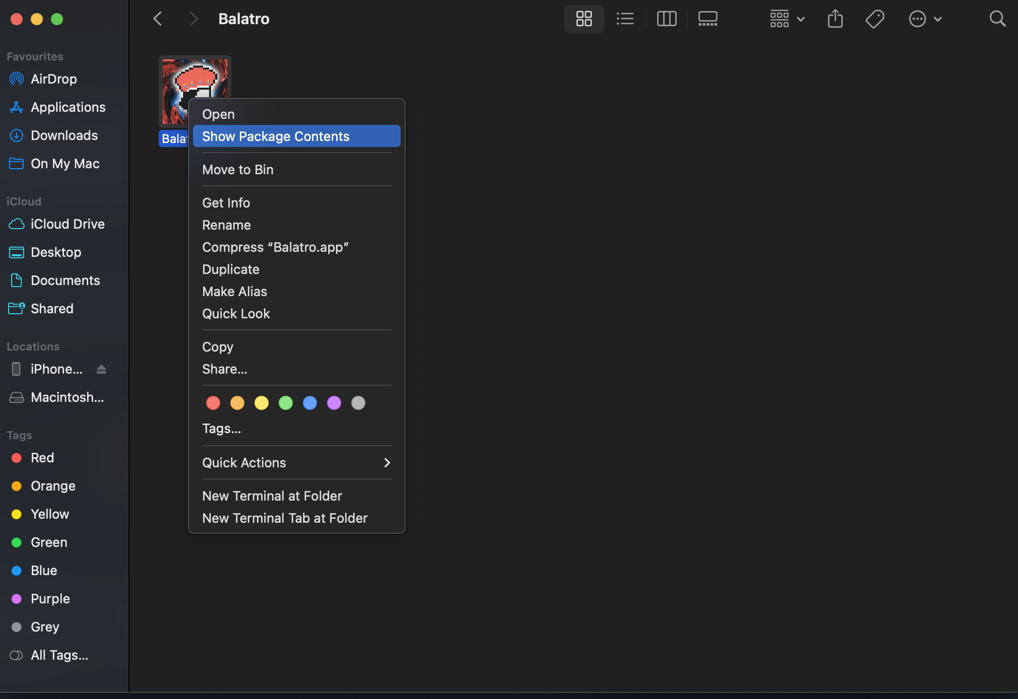Image resolution: width=1018 pixels, height=699 pixels.
Task: Switch to icon grid view
Action: [x=584, y=19]
